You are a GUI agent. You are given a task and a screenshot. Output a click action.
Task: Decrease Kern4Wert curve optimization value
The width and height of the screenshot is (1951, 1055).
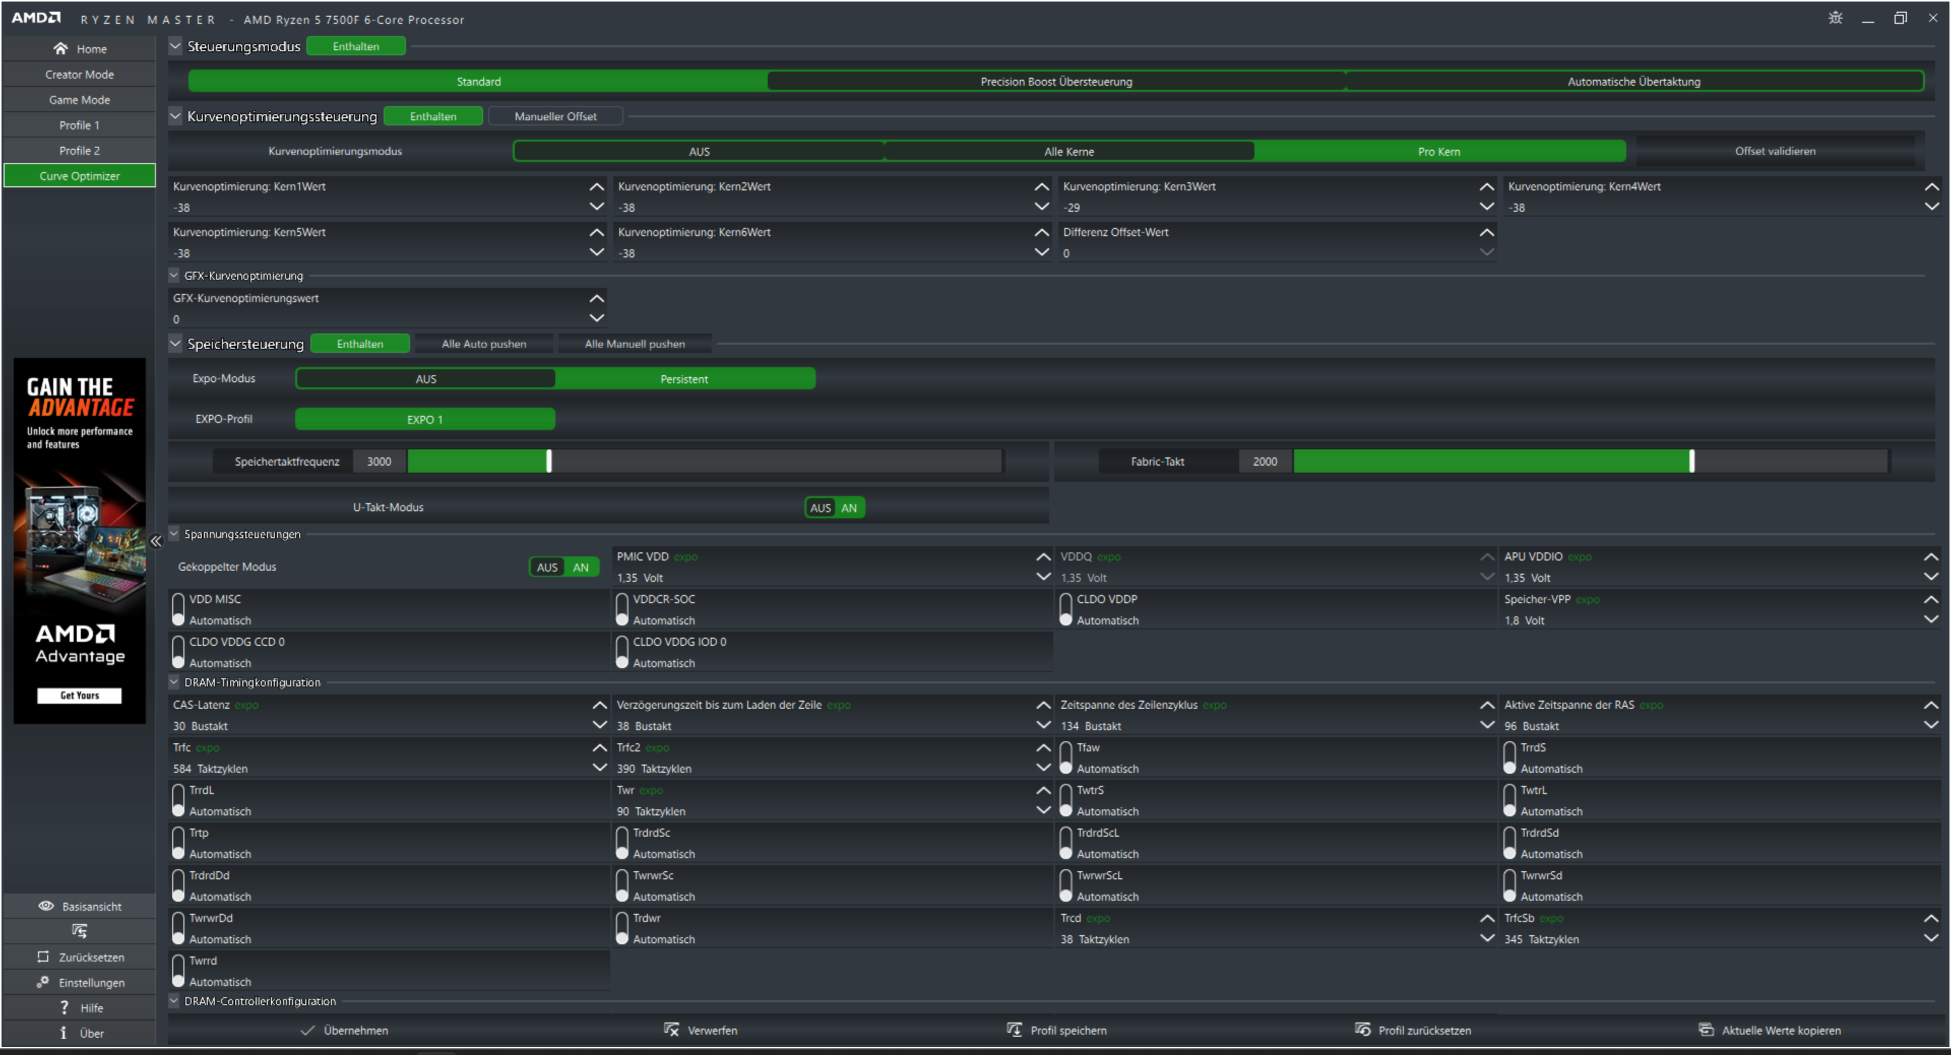click(1931, 206)
